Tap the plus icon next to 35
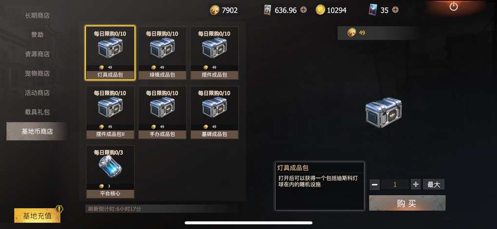 tap(395, 10)
